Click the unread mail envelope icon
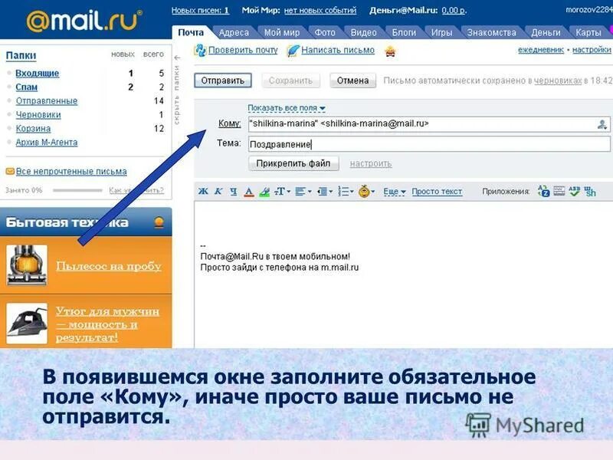Screen dimensions: 613x460 tap(10, 171)
